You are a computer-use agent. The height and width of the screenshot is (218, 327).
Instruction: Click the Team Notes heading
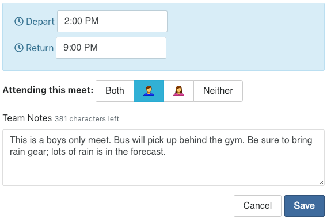(27, 118)
